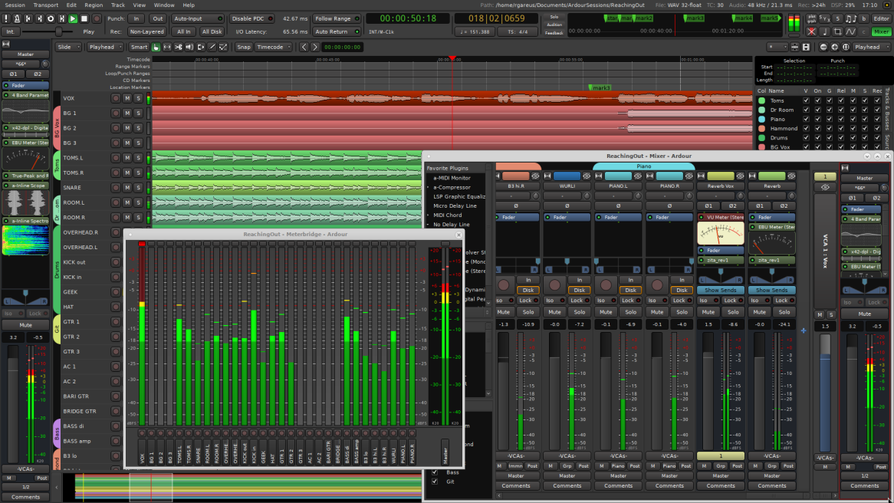Click the MIDI panic exclamation icon
The width and height of the screenshot is (894, 503).
pyautogui.click(x=6, y=18)
